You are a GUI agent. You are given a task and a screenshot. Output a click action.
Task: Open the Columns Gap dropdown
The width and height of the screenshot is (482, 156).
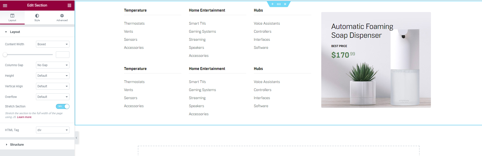pyautogui.click(x=53, y=65)
